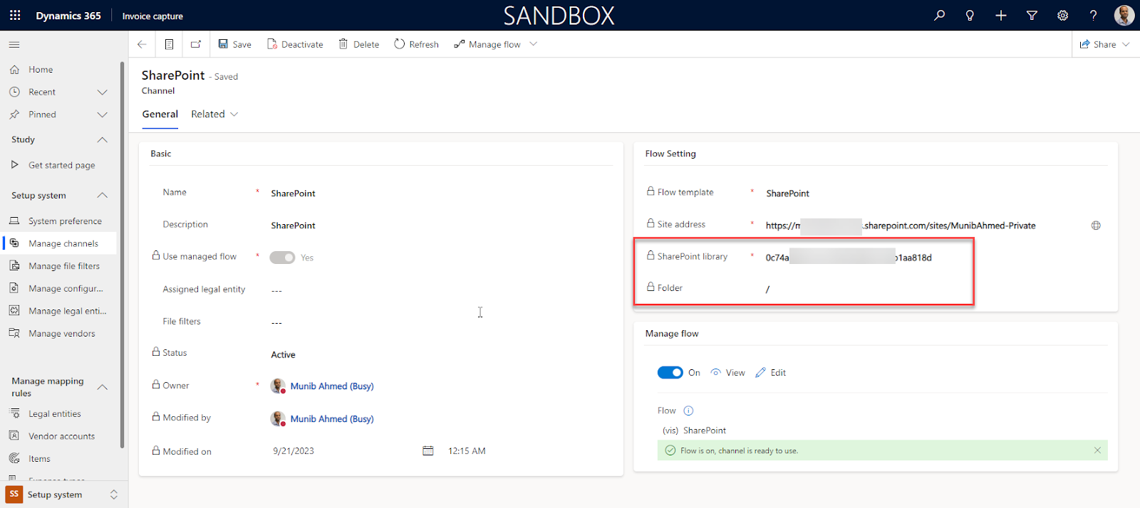Open System preference
The image size is (1140, 508).
coord(65,221)
